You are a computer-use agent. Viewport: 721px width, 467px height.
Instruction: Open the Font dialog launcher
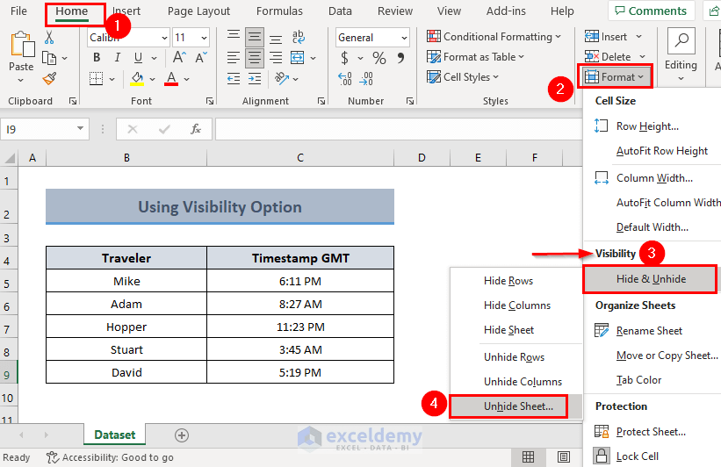click(210, 101)
